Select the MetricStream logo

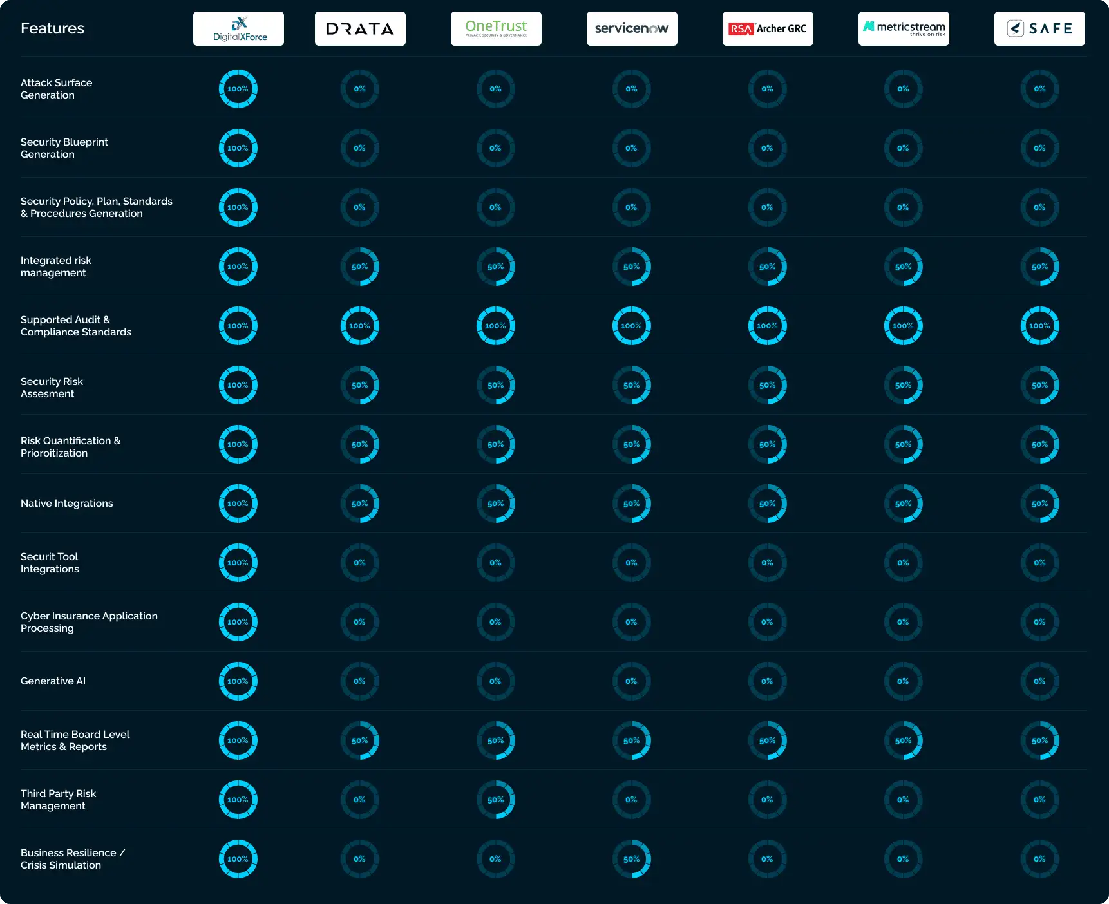coord(904,29)
